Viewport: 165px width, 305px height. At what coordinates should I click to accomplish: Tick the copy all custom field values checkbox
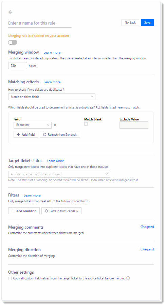pyautogui.click(x=10, y=278)
